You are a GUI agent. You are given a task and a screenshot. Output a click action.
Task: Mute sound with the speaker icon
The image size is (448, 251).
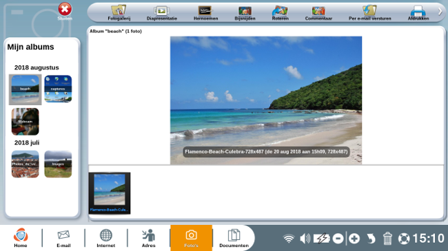(x=305, y=238)
